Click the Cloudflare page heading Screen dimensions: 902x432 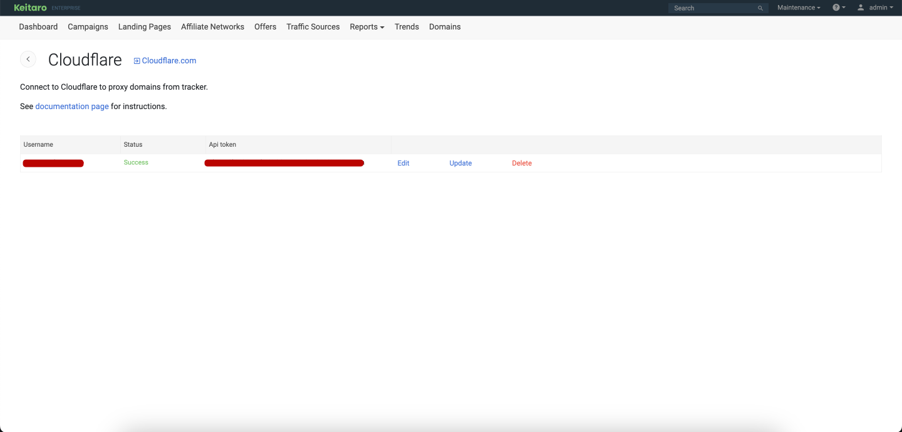(85, 60)
